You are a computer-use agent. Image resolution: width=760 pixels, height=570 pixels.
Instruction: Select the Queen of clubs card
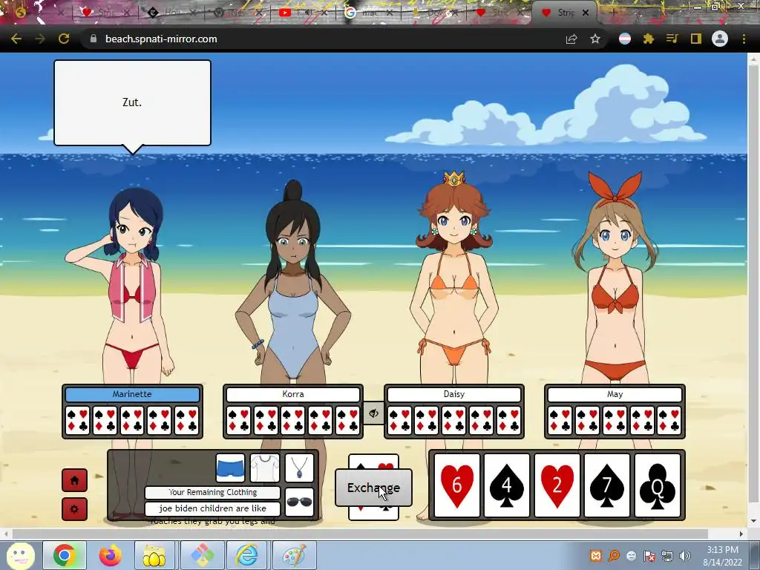(658, 485)
